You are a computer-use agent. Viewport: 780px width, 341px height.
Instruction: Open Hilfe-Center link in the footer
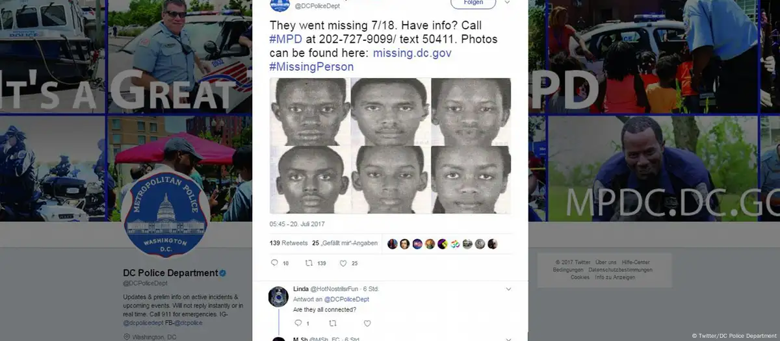coord(636,262)
